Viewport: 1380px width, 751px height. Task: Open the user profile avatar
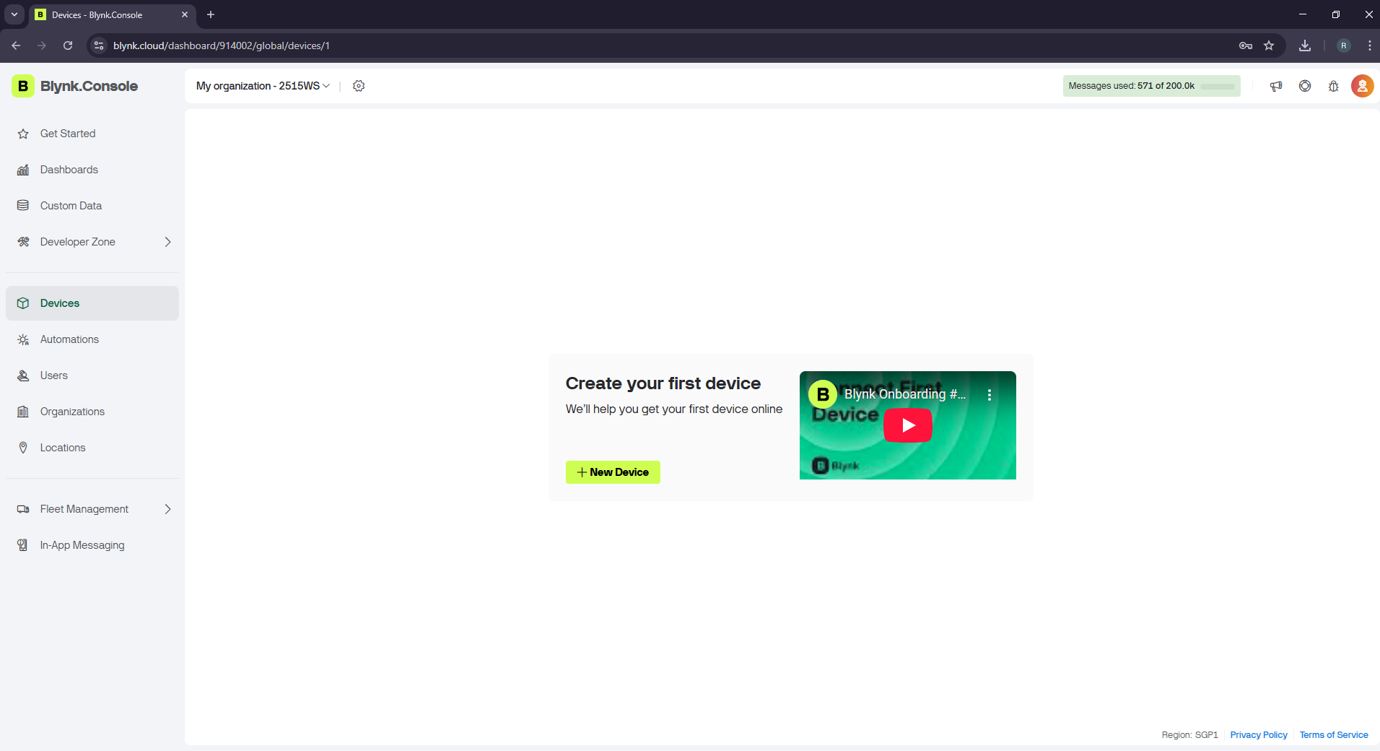pos(1362,86)
